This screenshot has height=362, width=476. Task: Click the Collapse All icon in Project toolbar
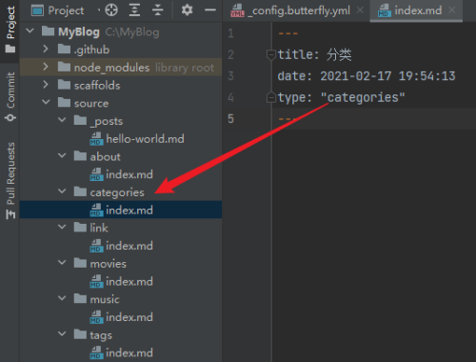point(157,10)
